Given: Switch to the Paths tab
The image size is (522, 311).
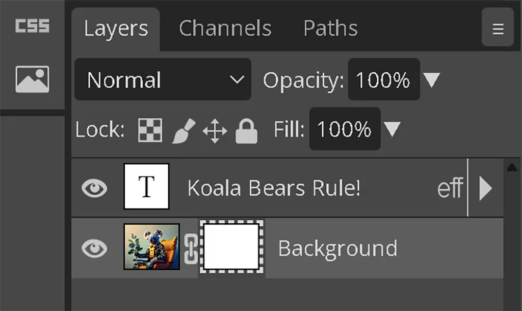Looking at the screenshot, I should coord(330,29).
